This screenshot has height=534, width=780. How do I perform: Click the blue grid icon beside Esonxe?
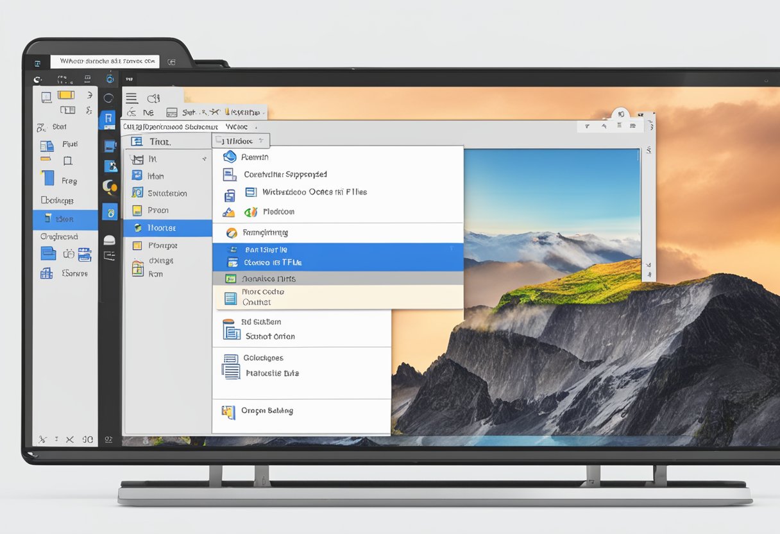click(47, 273)
